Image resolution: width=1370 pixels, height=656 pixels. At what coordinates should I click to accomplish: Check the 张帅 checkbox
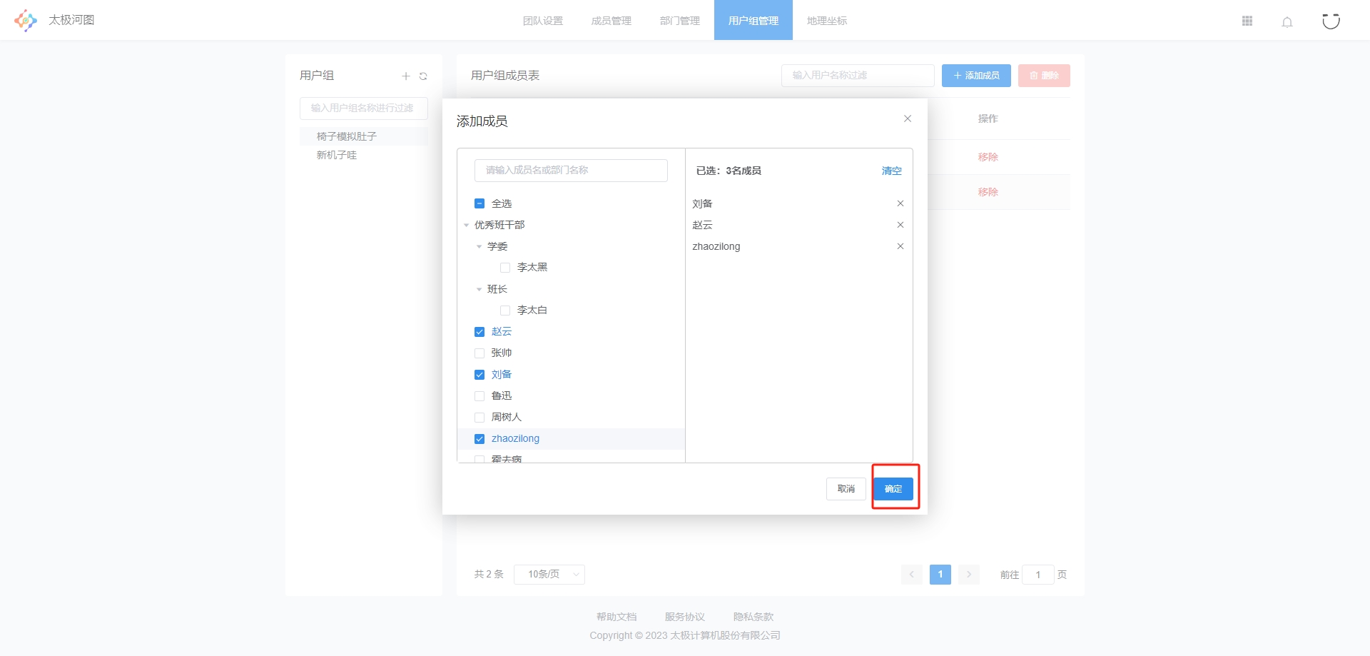(479, 353)
